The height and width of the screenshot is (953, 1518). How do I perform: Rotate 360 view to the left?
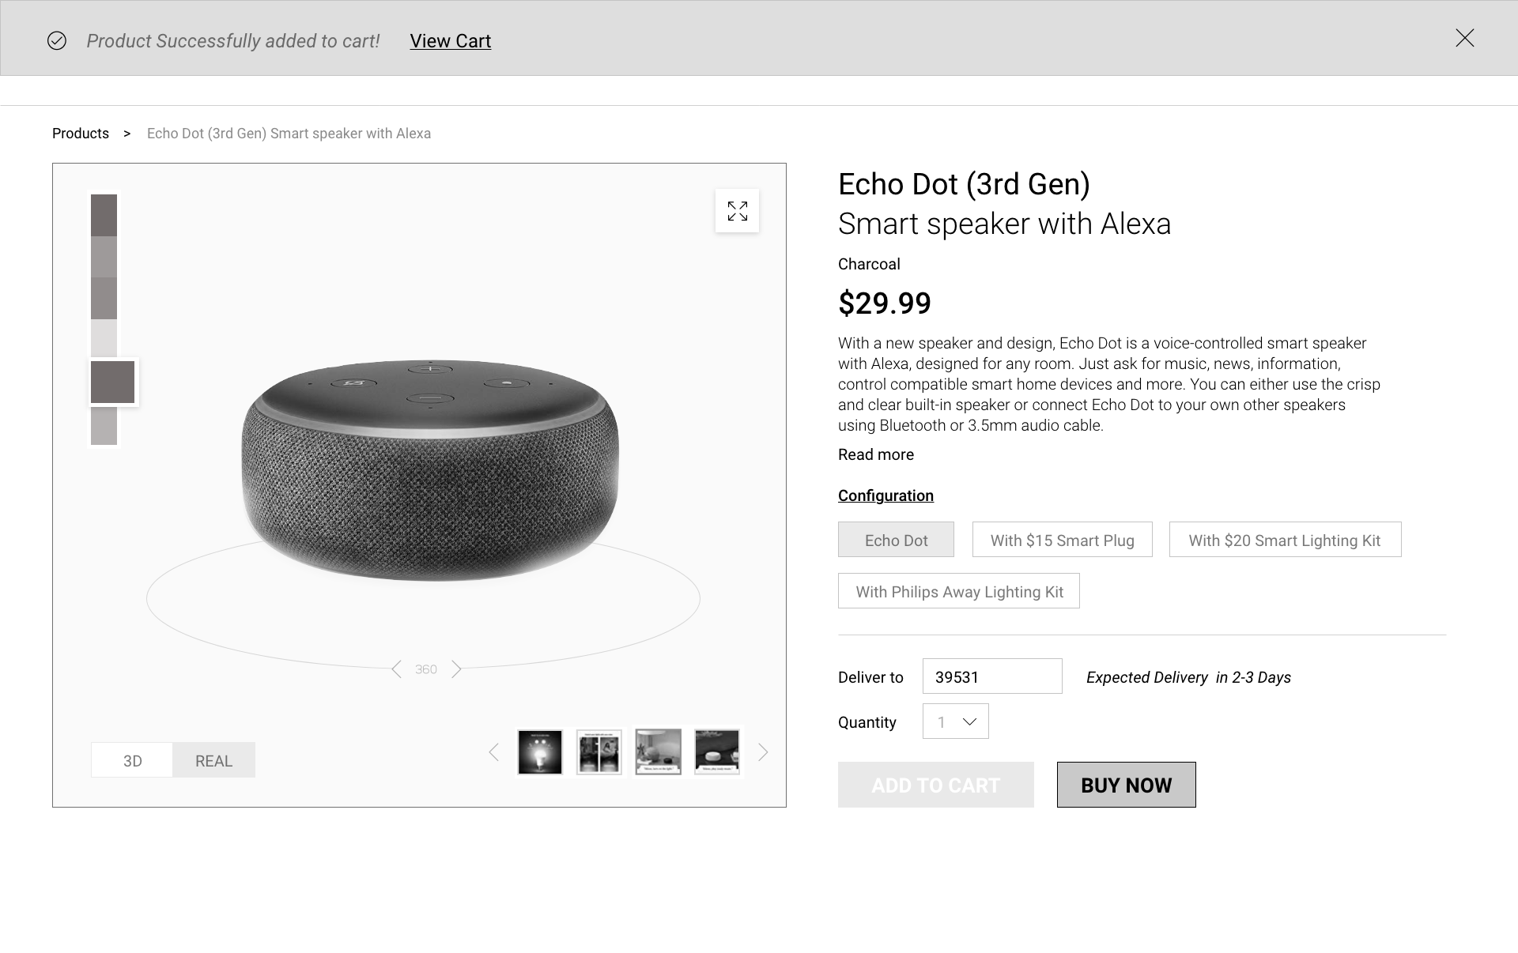397,669
